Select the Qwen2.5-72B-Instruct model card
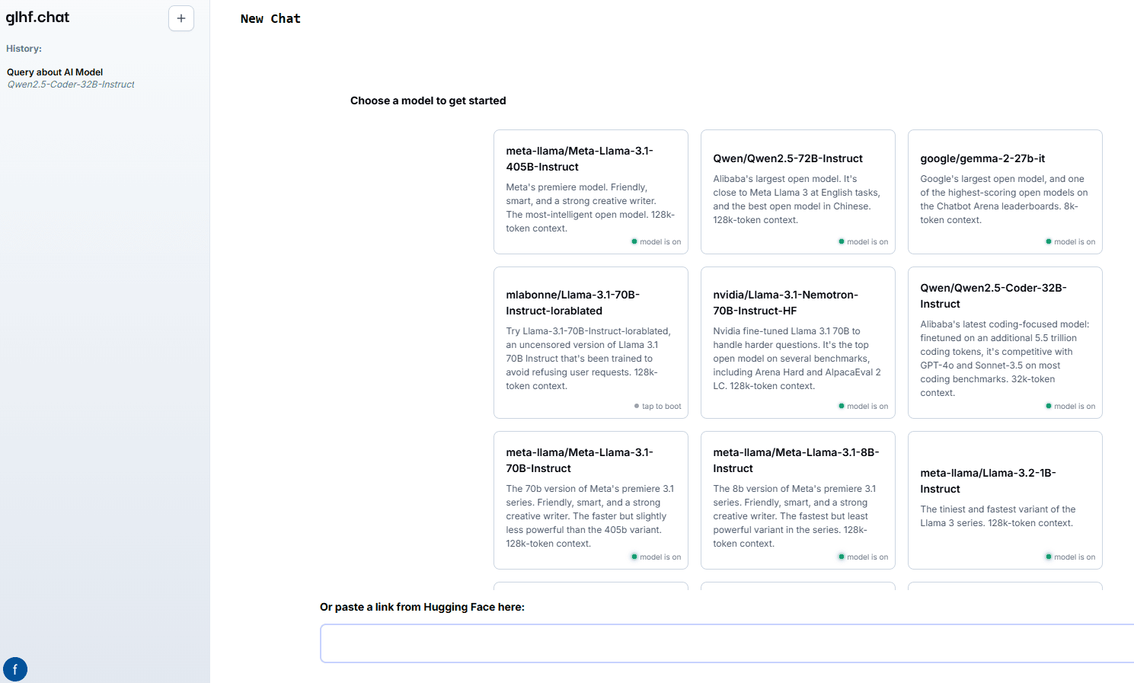 click(x=798, y=192)
